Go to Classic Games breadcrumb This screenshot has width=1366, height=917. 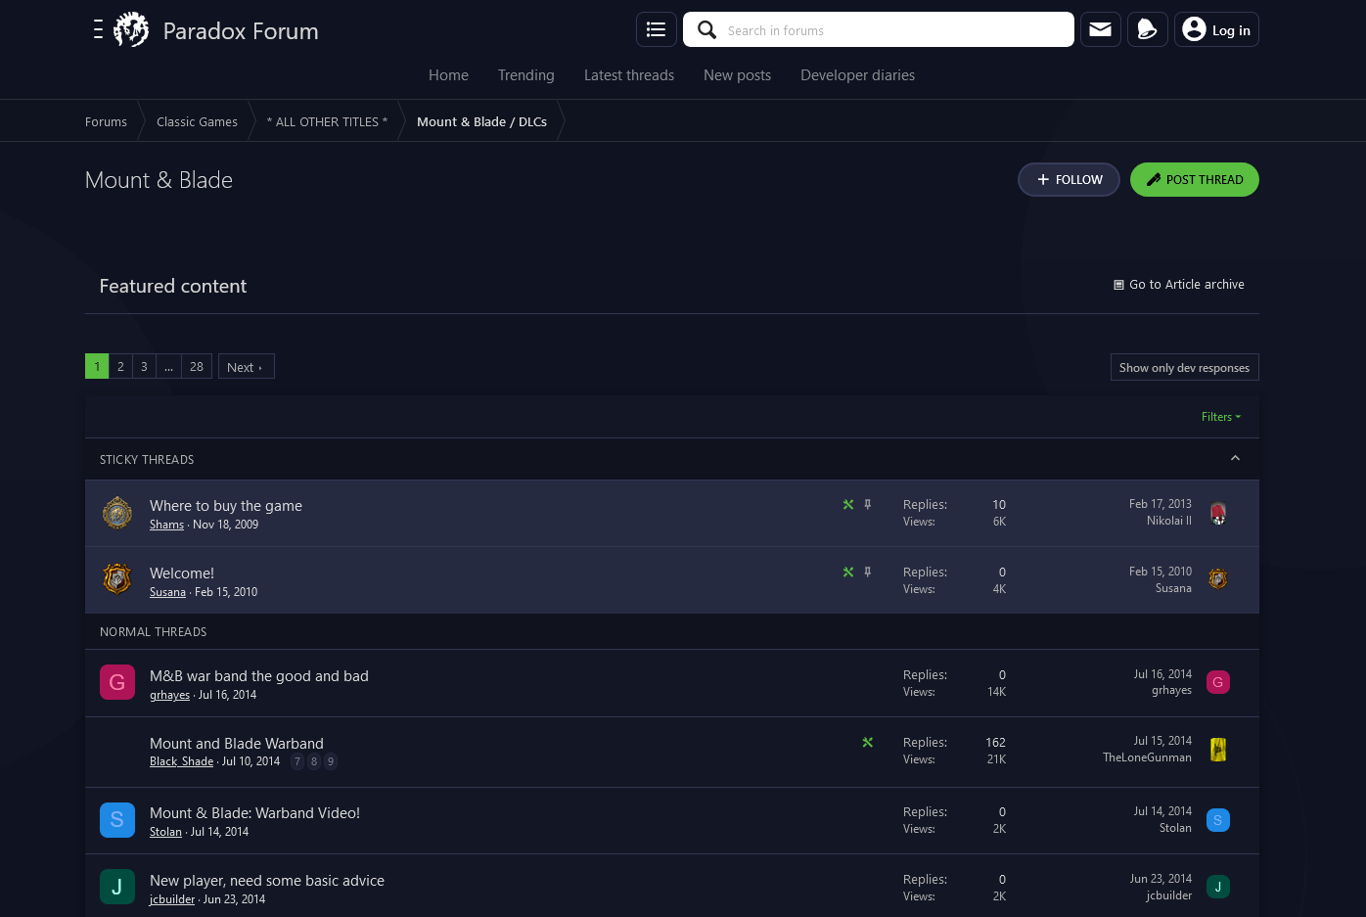click(x=197, y=121)
